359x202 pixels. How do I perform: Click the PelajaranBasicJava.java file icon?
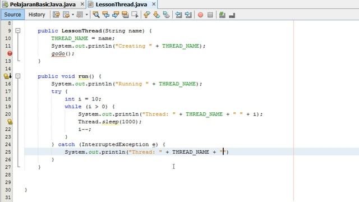(x=5, y=4)
